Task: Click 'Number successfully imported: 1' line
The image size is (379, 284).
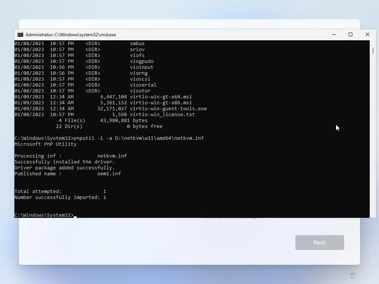Action: (x=60, y=197)
